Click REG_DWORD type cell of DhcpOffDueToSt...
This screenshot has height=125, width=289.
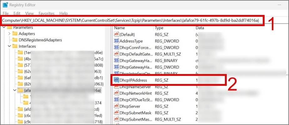tap(167, 100)
